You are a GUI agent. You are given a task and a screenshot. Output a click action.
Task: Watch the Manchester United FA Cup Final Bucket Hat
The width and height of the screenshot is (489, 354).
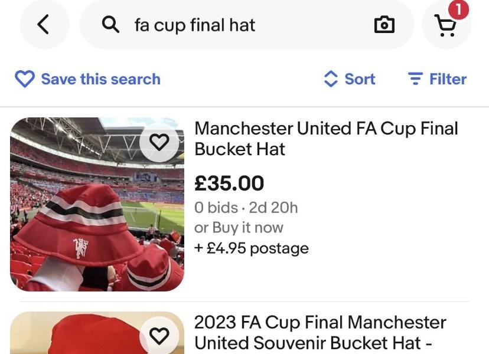coord(160,142)
